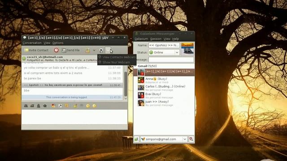This screenshot has width=287, height=161.
Task: Click the Invite Contact toolbar button
Action: (x=36, y=50)
